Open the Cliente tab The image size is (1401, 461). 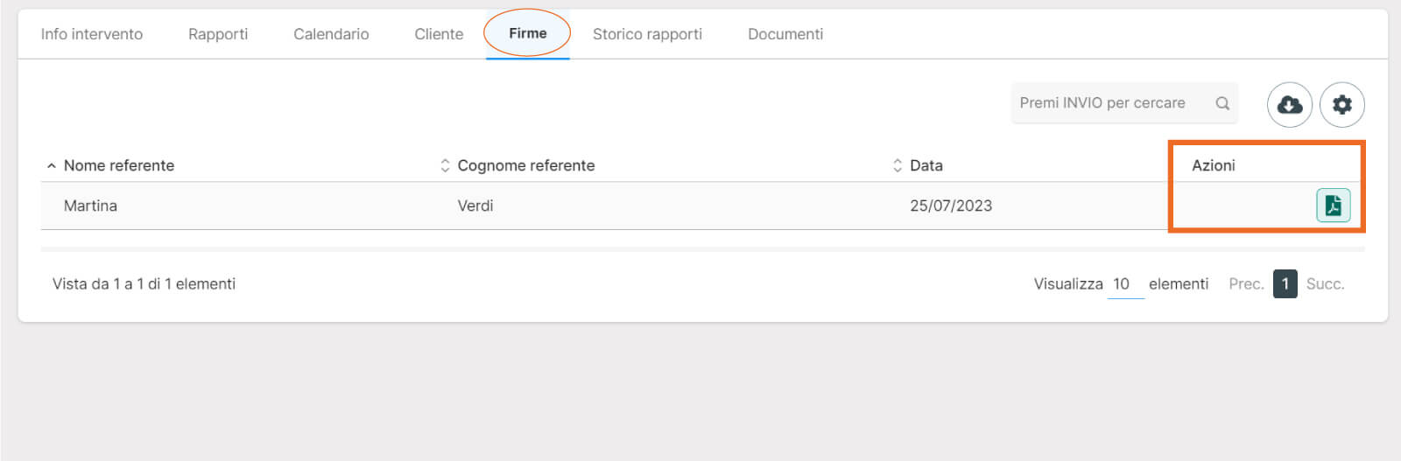[x=439, y=34]
